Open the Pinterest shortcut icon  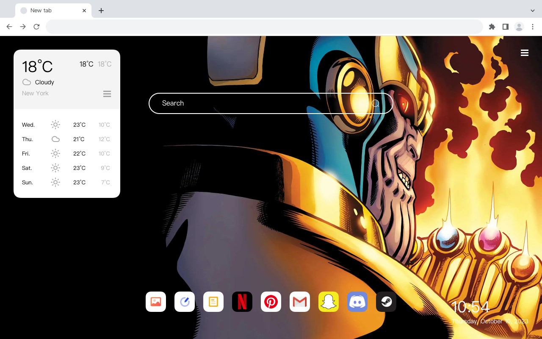(x=271, y=302)
